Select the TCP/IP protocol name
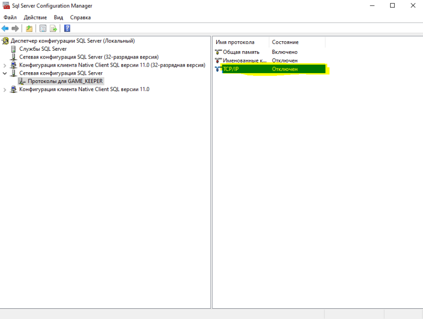The height and width of the screenshot is (319, 423). 231,69
